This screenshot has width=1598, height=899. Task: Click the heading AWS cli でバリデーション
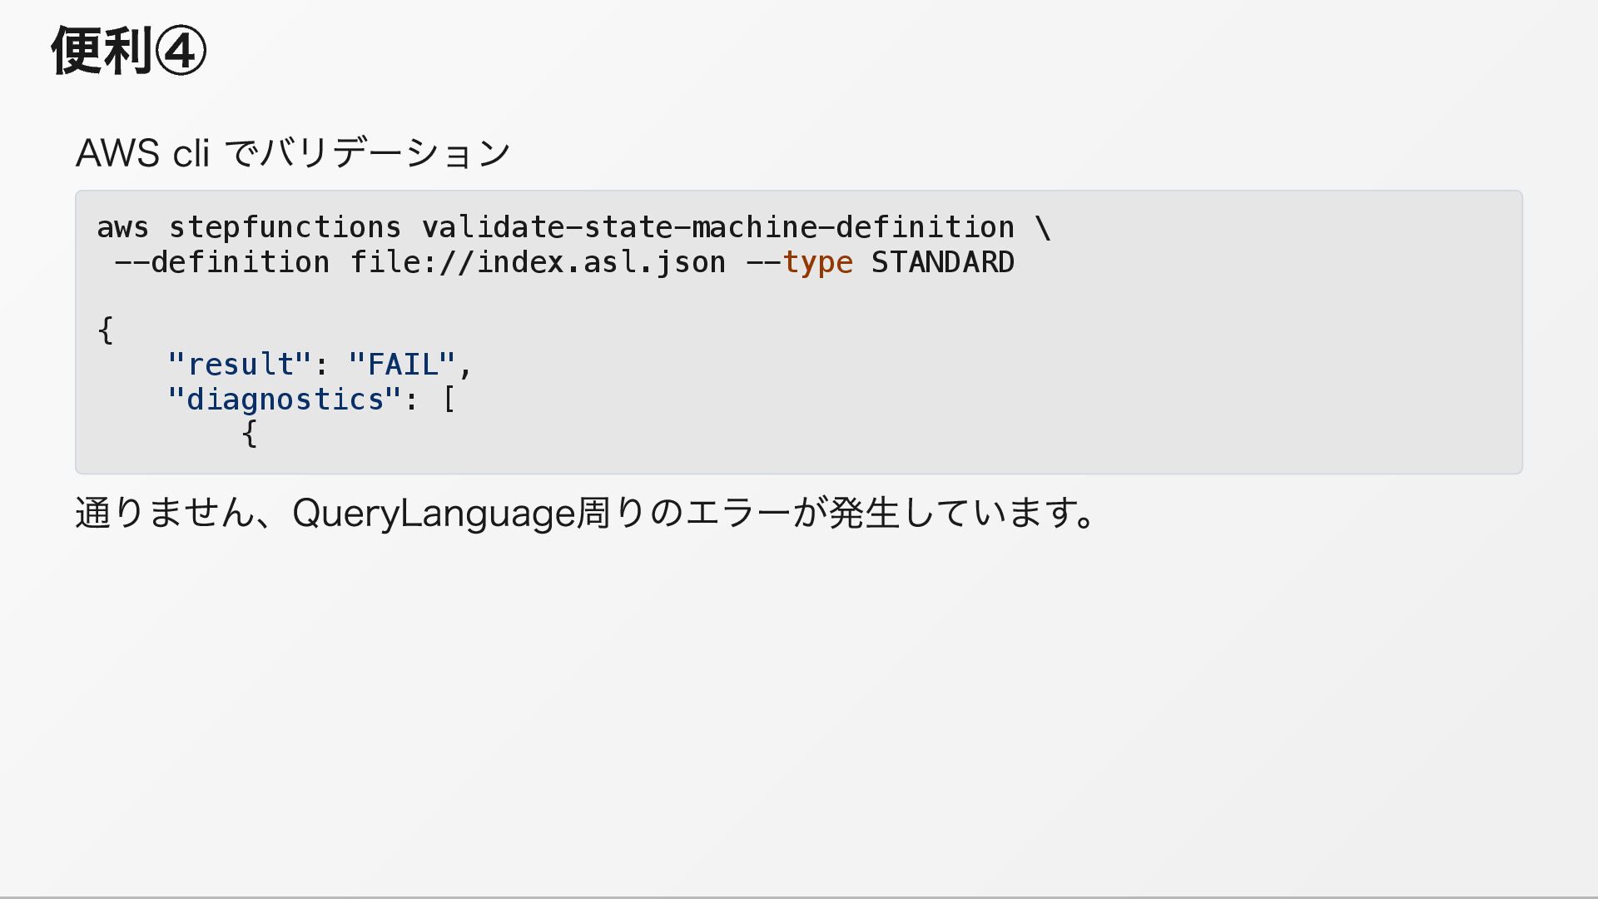pos(293,153)
